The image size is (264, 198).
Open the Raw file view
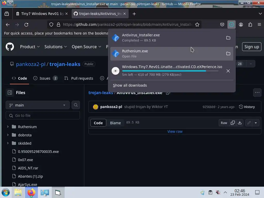(x=224, y=123)
